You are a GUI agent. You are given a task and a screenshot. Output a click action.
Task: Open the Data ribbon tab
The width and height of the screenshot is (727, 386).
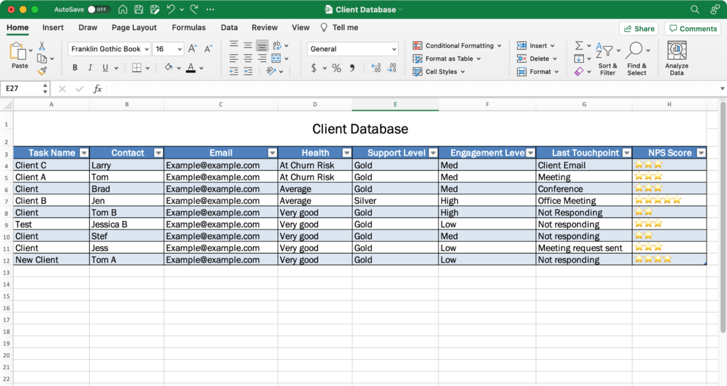pos(229,28)
